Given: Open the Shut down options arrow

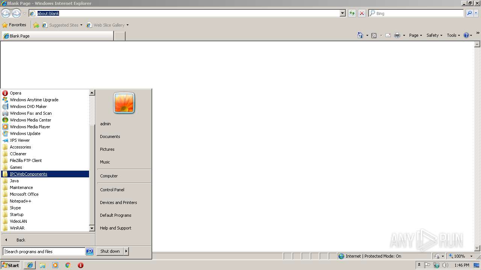Looking at the screenshot, I should (x=126, y=251).
